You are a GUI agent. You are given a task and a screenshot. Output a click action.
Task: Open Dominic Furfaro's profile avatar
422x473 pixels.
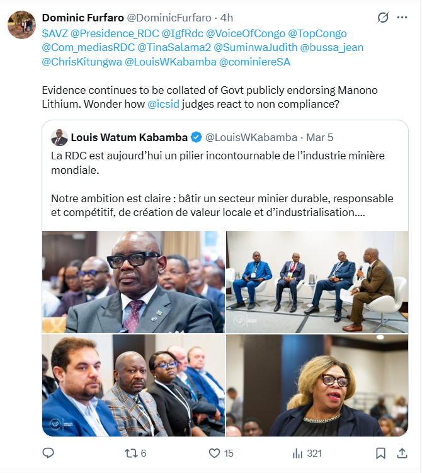(21, 25)
